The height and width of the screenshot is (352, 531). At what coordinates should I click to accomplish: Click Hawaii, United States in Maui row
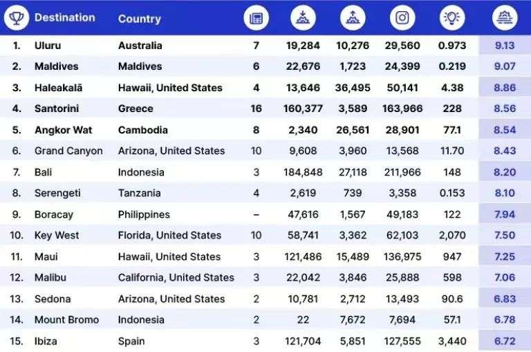point(169,257)
